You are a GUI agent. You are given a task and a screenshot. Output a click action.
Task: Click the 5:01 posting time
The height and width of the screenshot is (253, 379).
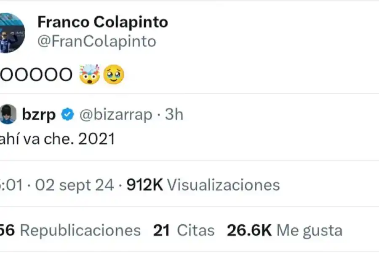click(8, 184)
